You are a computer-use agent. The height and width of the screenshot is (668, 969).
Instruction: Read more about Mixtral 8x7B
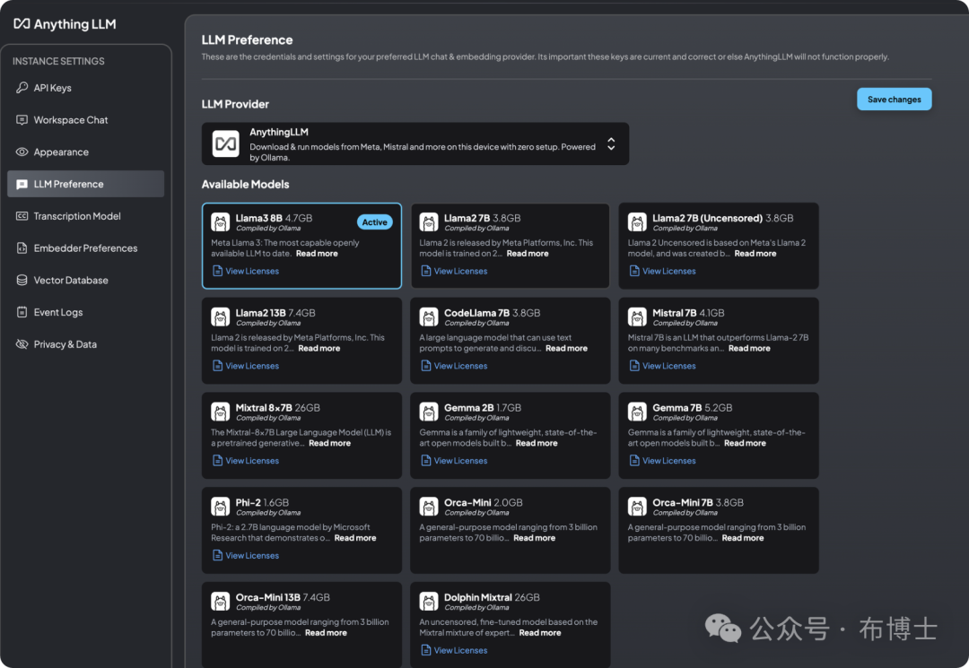329,443
